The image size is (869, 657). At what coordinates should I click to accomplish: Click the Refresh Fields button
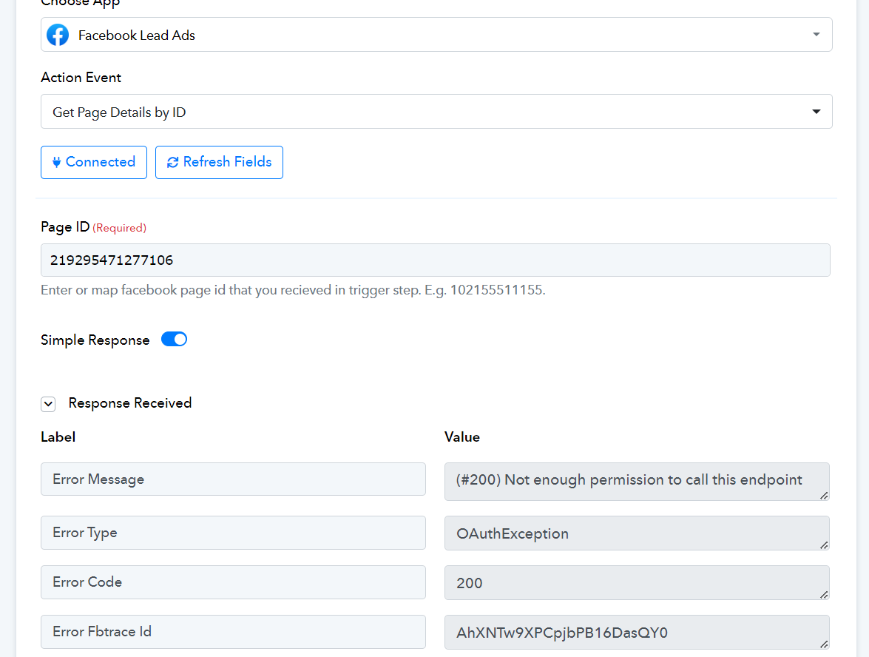tap(219, 162)
